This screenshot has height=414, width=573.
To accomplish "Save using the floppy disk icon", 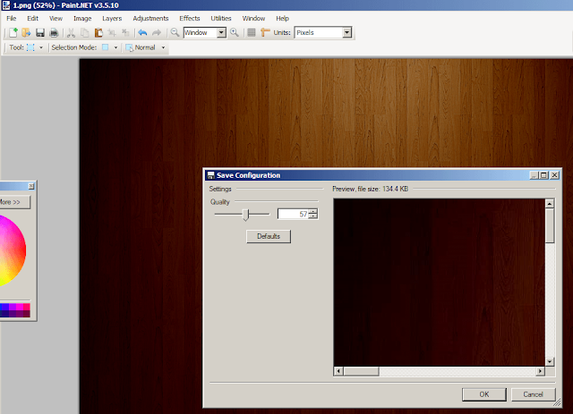I will [39, 32].
